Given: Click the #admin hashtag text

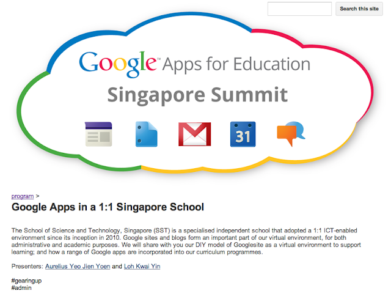Looking at the screenshot, I should [21, 288].
